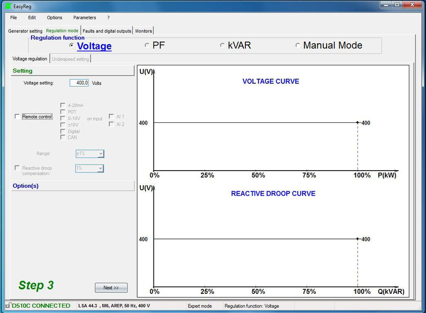Click the EasyReg application icon in title bar
Image resolution: width=426 pixels, height=313 pixels.
(x=8, y=6)
